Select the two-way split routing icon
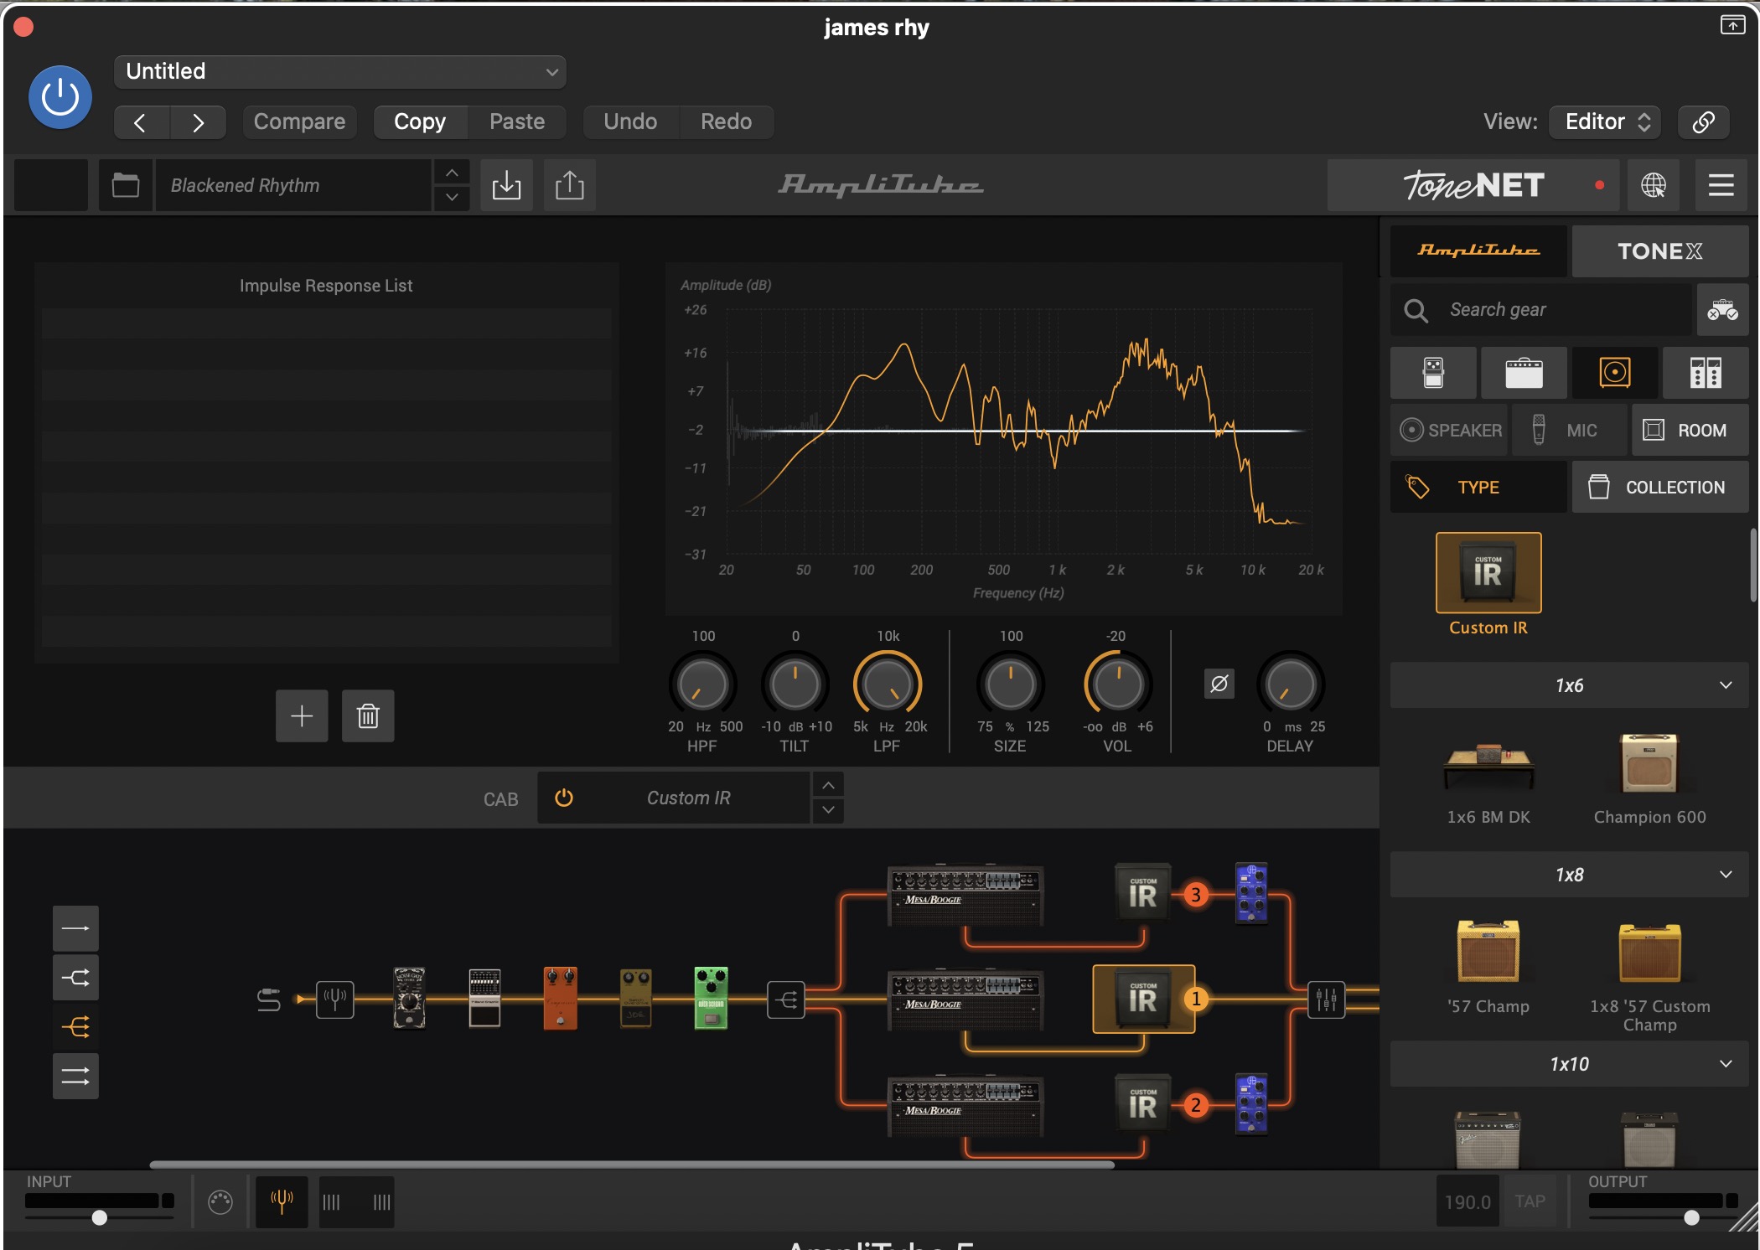1760x1250 pixels. (x=75, y=979)
